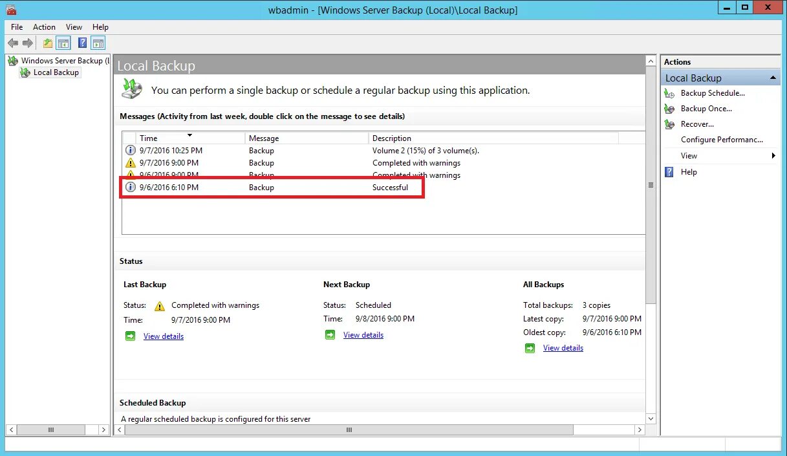Click the Backup Once icon in Actions
787x456 pixels.
[x=669, y=109]
